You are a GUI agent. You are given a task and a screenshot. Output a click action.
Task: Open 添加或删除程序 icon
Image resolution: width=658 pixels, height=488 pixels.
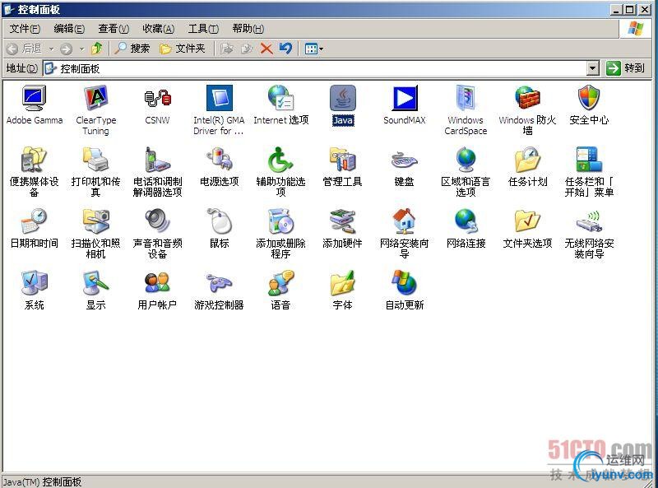pos(280,221)
